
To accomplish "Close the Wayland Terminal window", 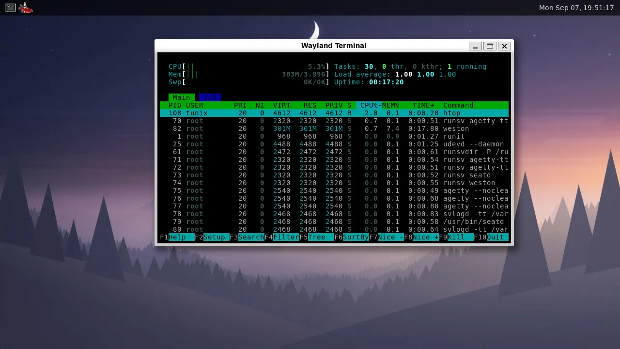I will click(x=504, y=46).
